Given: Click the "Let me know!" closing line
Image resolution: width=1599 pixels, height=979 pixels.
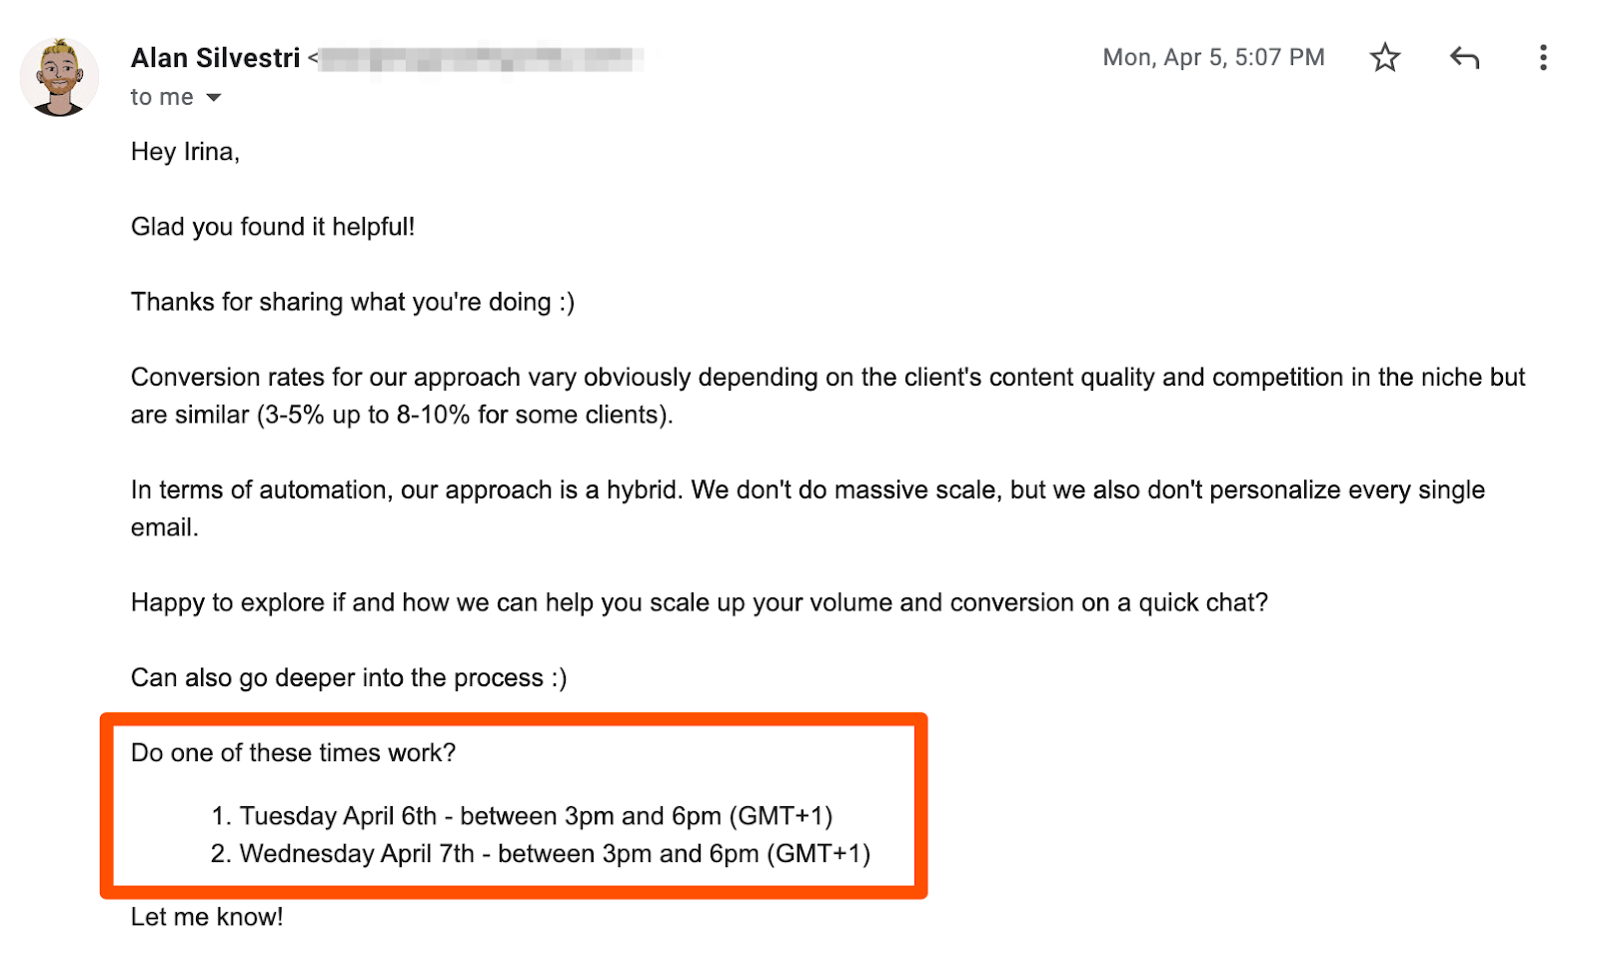Looking at the screenshot, I should point(207,917).
